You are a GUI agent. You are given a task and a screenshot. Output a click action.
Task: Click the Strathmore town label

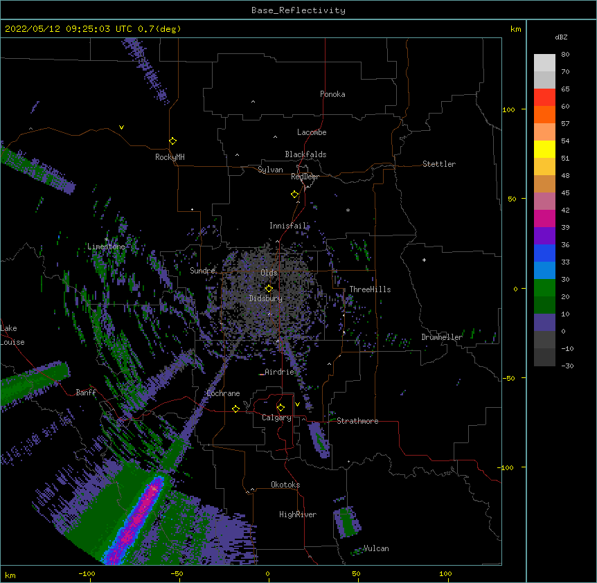(357, 421)
